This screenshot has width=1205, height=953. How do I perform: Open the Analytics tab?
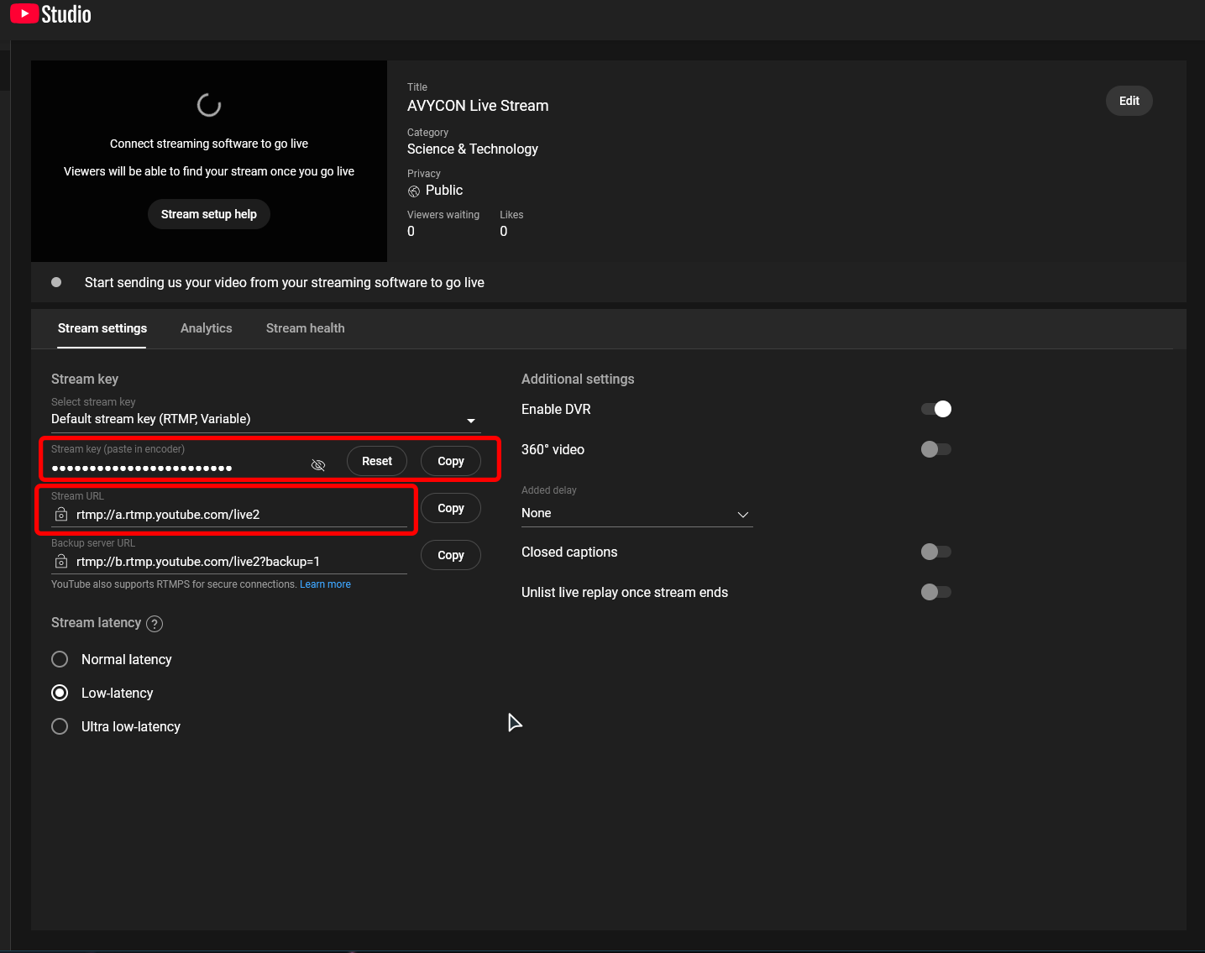207,328
